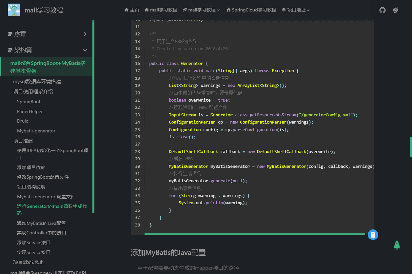This screenshot has width=412, height=274.
Task: Select 运行Generator的main函数生成代码 sidebar entry
Action: (52, 210)
